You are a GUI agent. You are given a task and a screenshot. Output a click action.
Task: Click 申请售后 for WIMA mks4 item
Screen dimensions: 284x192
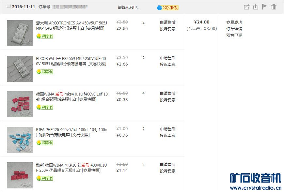point(167,94)
